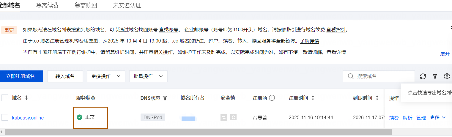
Task: Click the 转入域名 button
Action: click(65, 76)
